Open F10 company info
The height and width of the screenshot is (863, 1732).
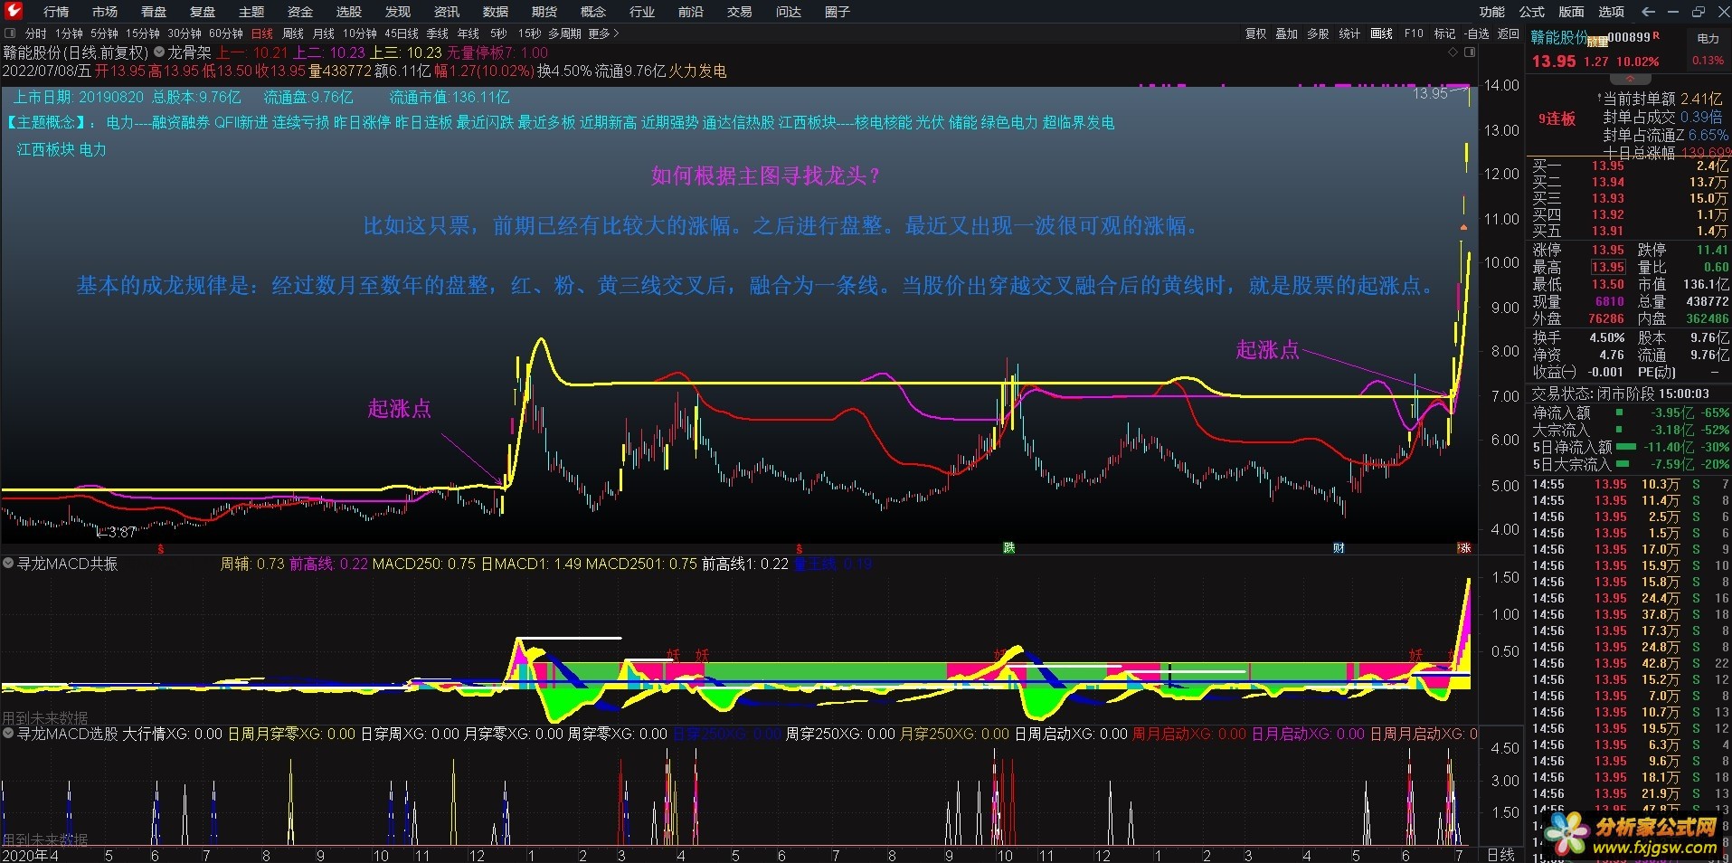click(x=1414, y=33)
